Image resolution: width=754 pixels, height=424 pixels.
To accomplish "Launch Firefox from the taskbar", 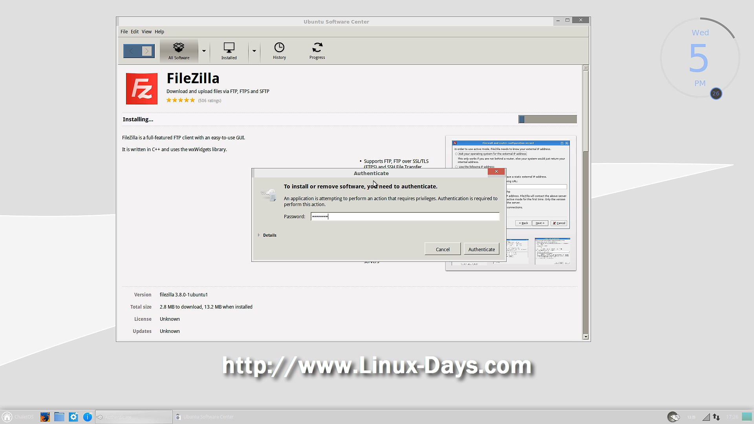I will (x=45, y=417).
